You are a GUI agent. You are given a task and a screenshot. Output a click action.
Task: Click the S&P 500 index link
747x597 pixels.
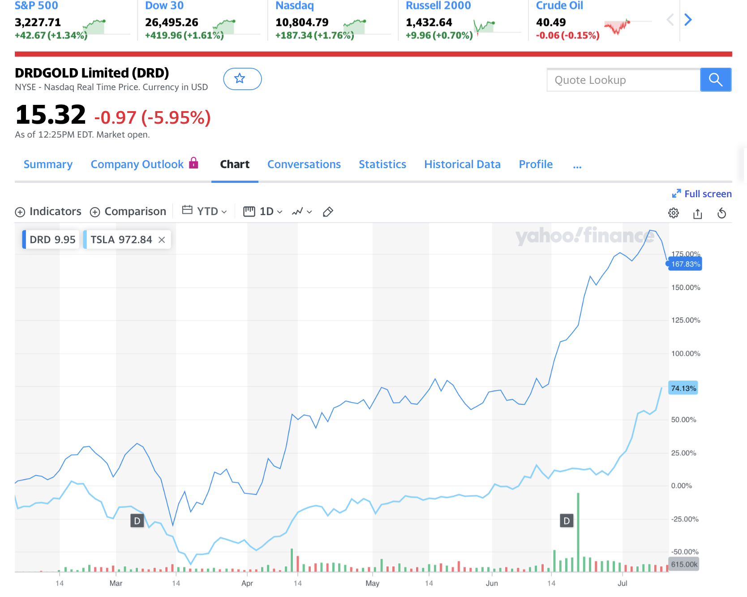point(36,6)
